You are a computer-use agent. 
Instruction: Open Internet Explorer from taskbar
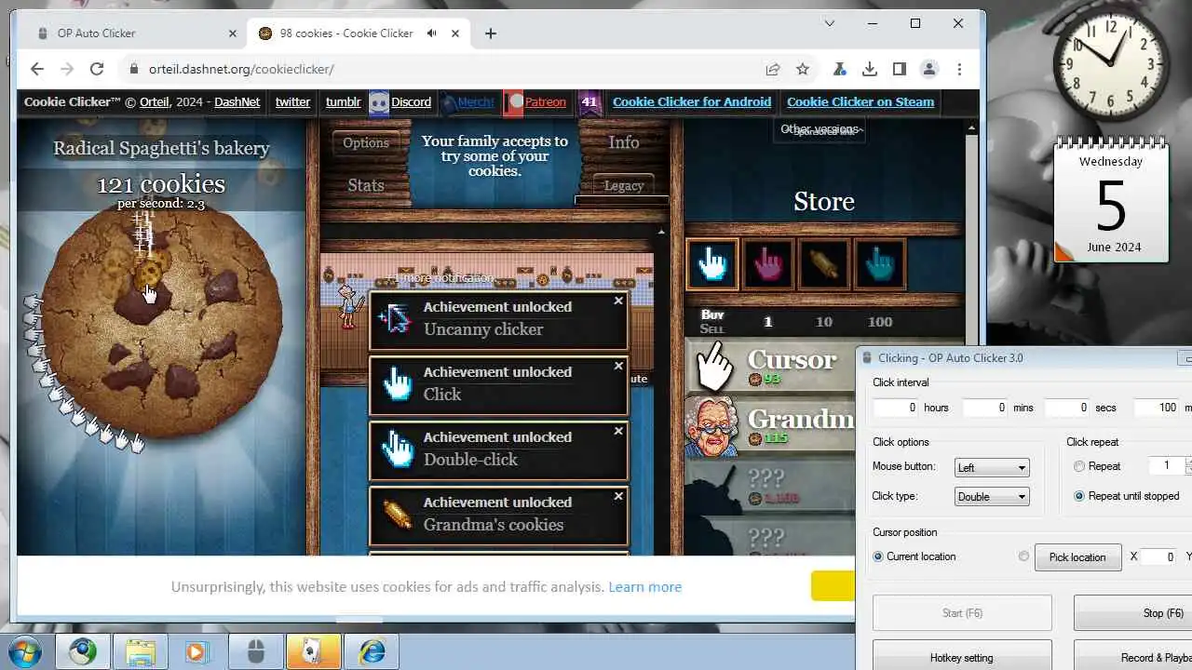[x=371, y=651]
